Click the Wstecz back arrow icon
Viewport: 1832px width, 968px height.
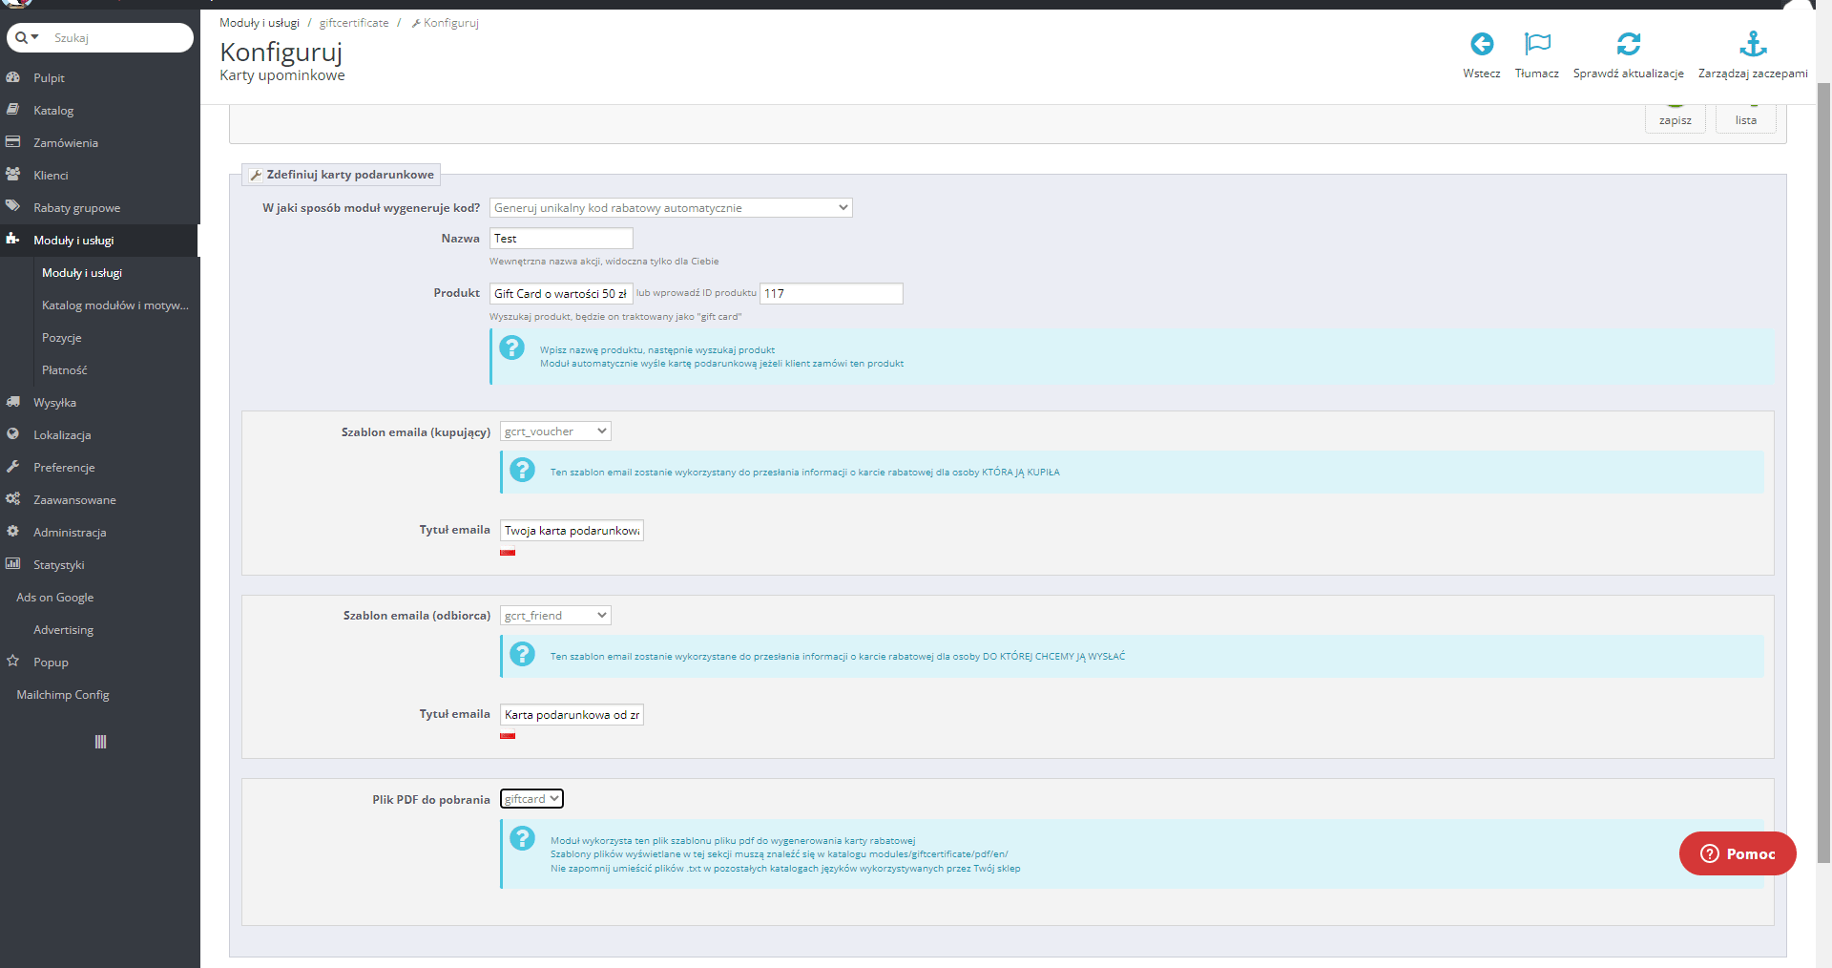[x=1482, y=44]
